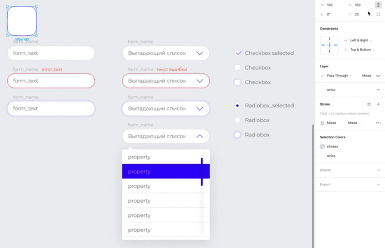Image resolution: width=385 pixels, height=248 pixels.
Task: Click the red текст ошибки label
Action: point(172,69)
